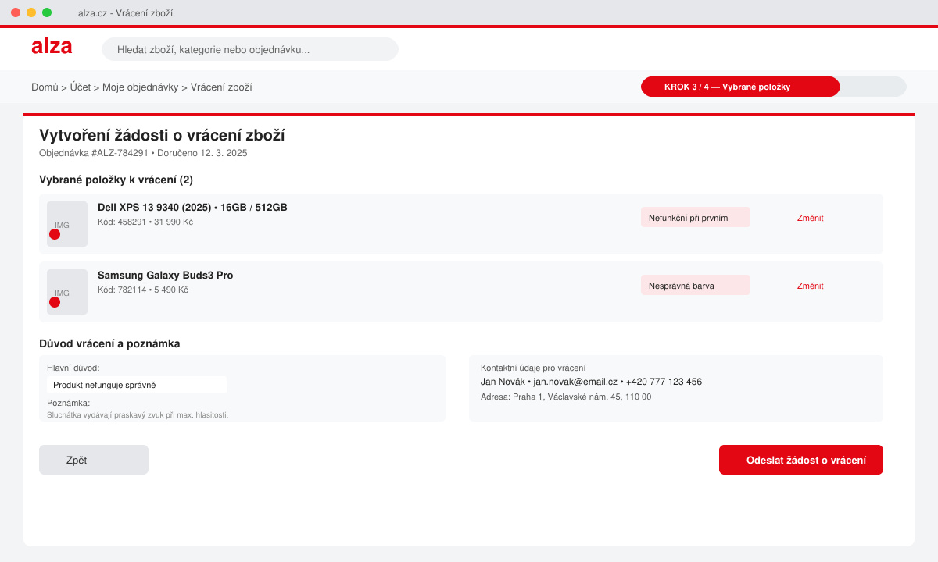The image size is (938, 562).
Task: Go to Domů in breadcrumb
Action: 45,87
